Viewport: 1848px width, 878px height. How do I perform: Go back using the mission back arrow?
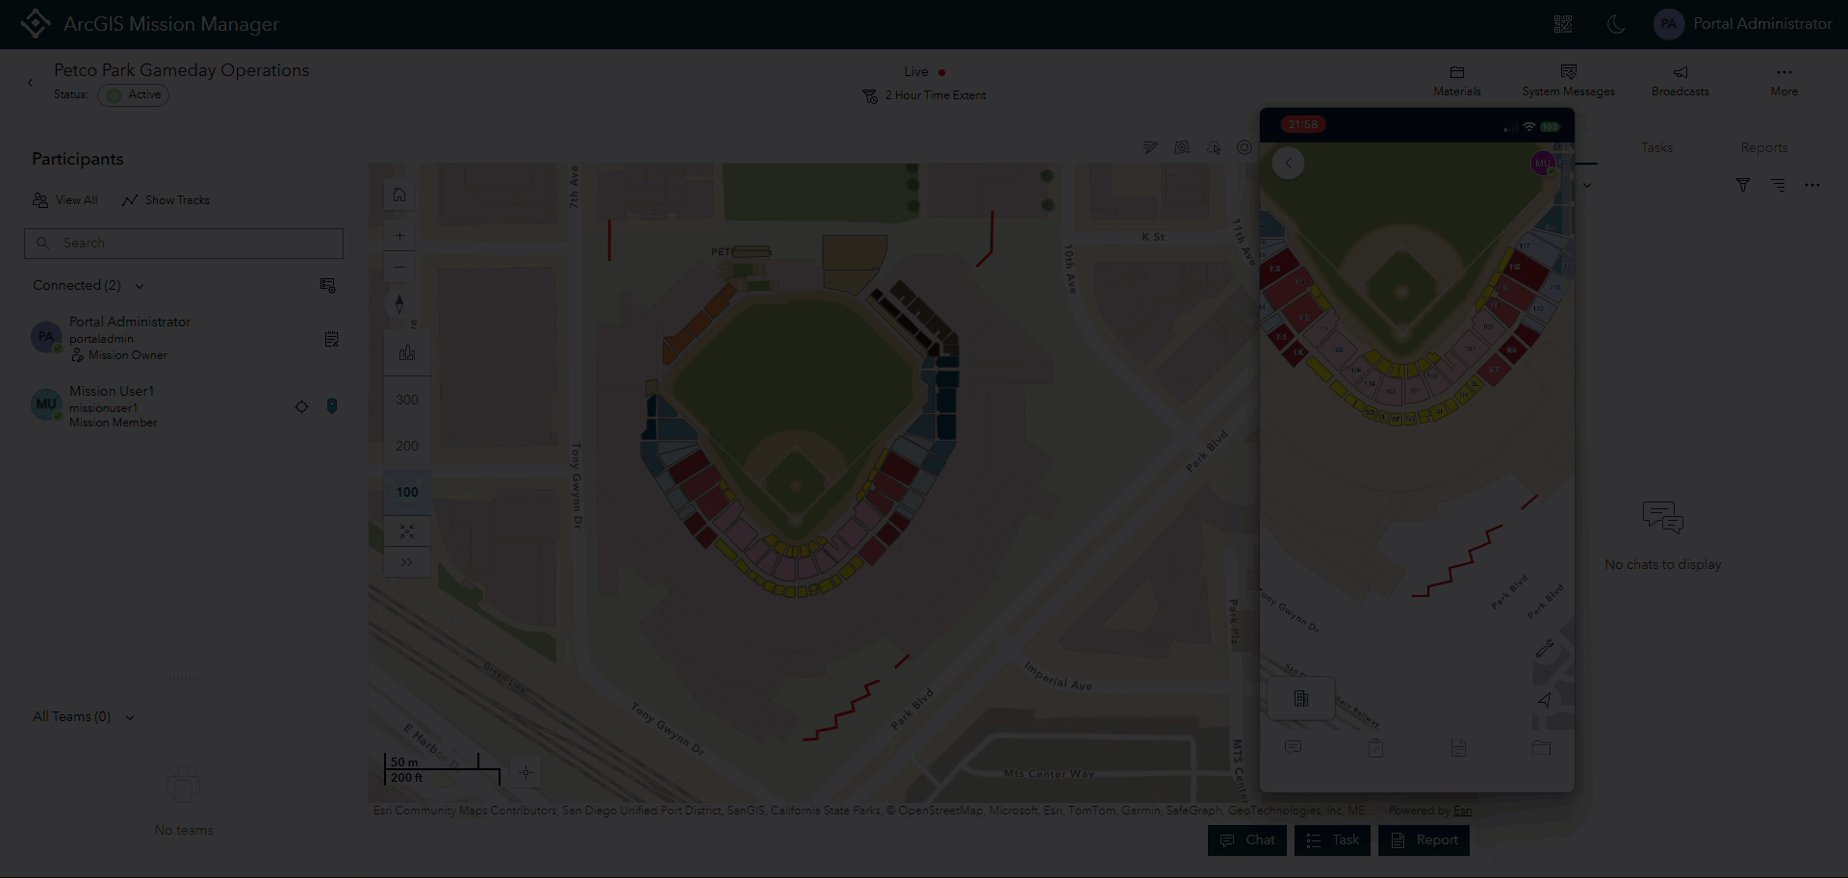pos(31,83)
